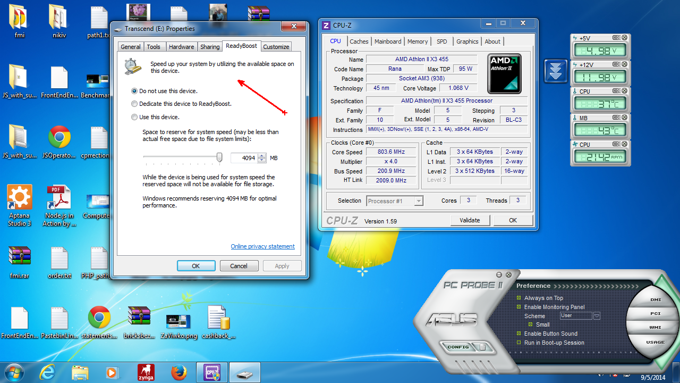Switch to Graphics tab in CPU-Z
Screen dimensions: 680x383
(467, 41)
